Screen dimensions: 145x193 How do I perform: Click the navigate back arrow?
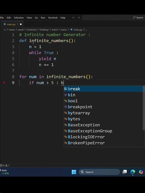point(74,17)
